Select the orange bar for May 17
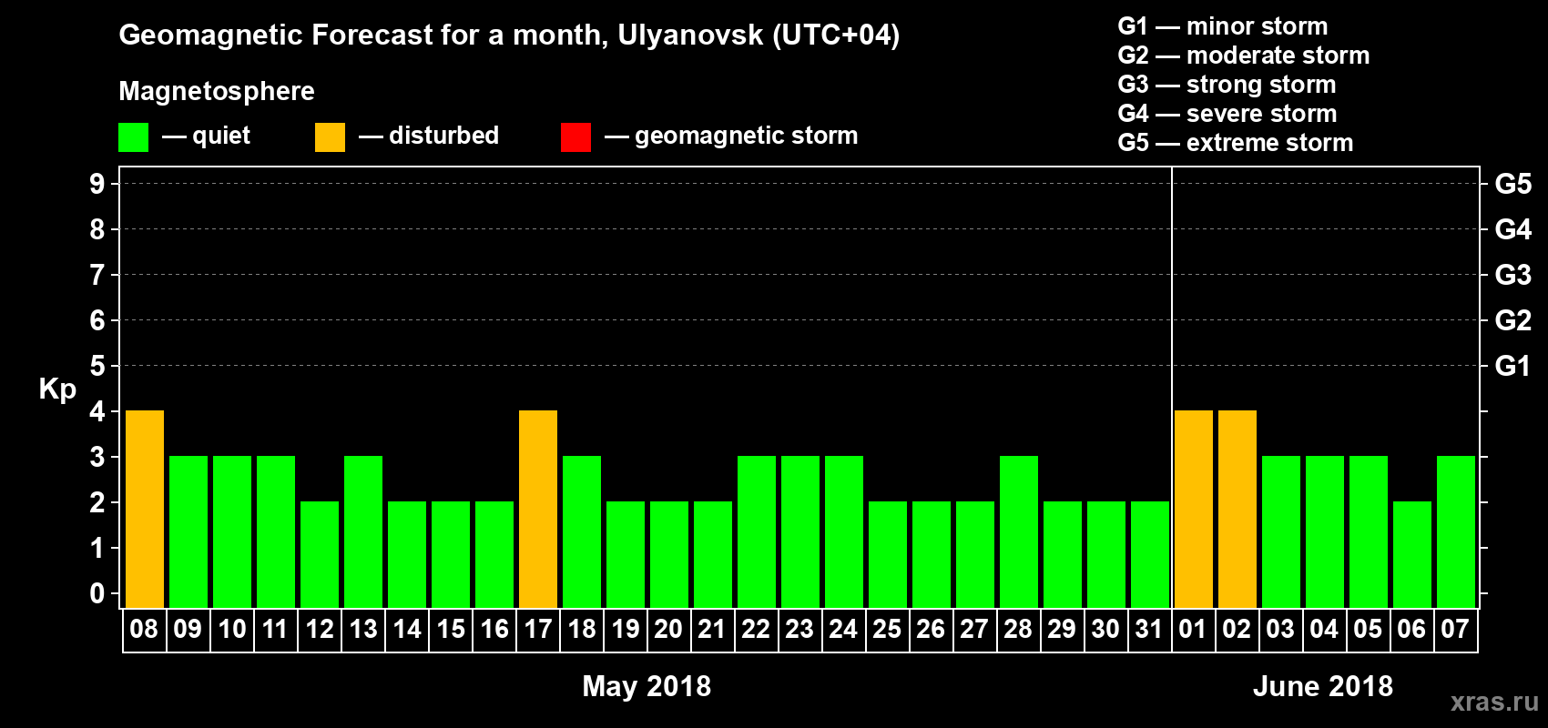1548x728 pixels. pyautogui.click(x=538, y=509)
